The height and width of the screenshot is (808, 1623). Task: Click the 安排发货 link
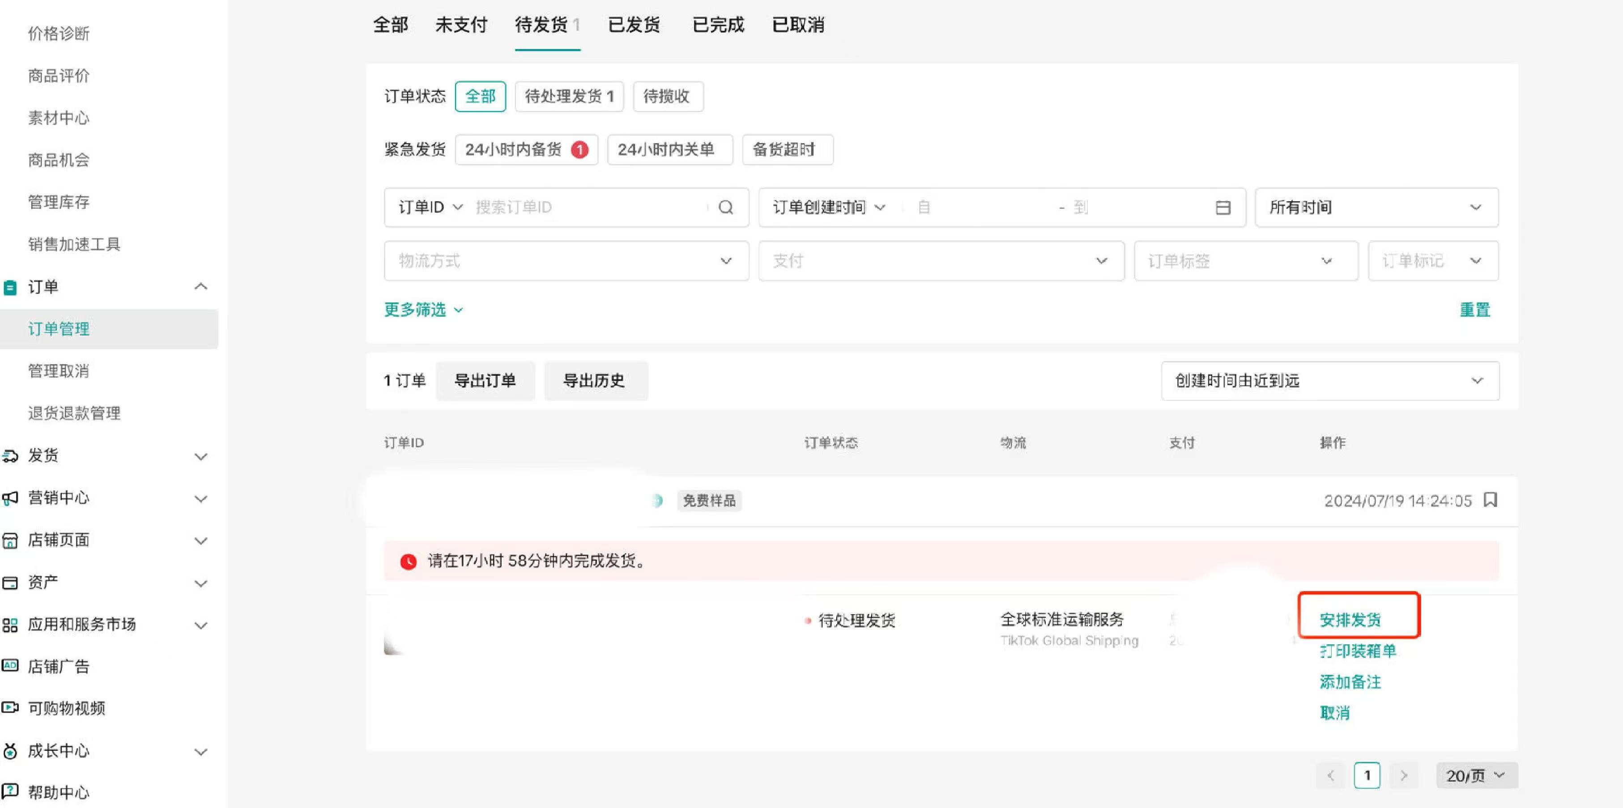click(x=1350, y=621)
